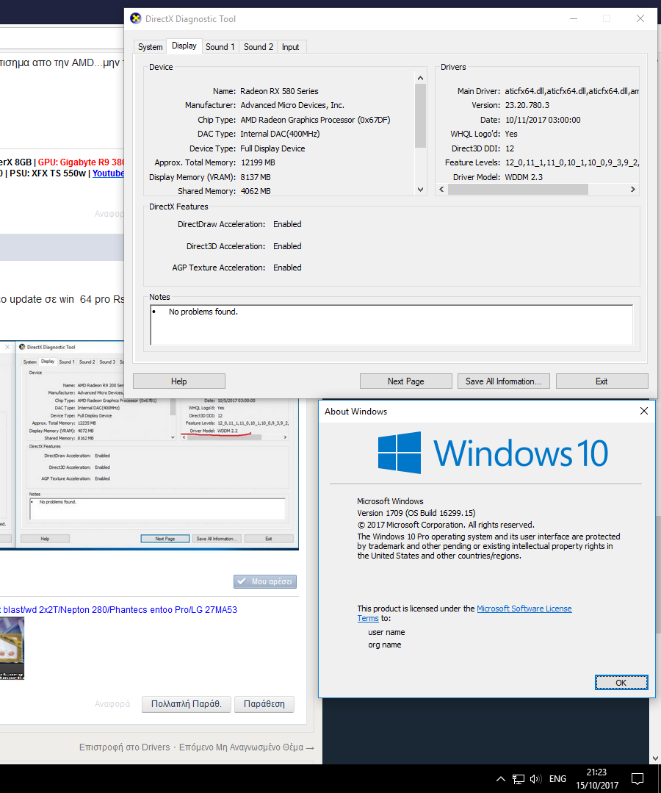Open Microsoft Software License Terms link
The width and height of the screenshot is (661, 793).
tap(524, 609)
